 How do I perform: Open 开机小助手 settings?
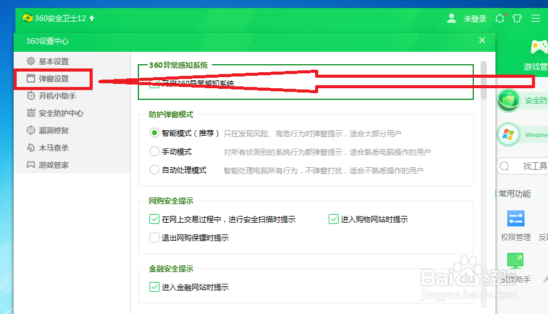72,96
